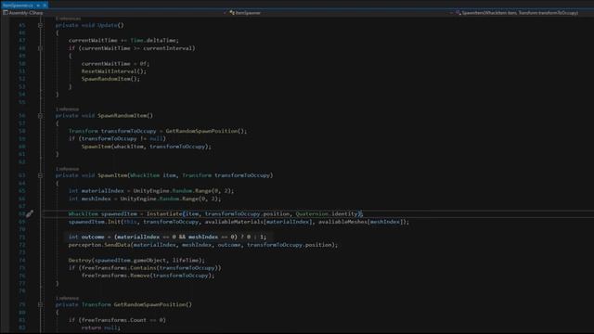Close the ItemSpawner.cs tab with its X icon
Viewport: 594px width, 334px height.
coord(45,6)
